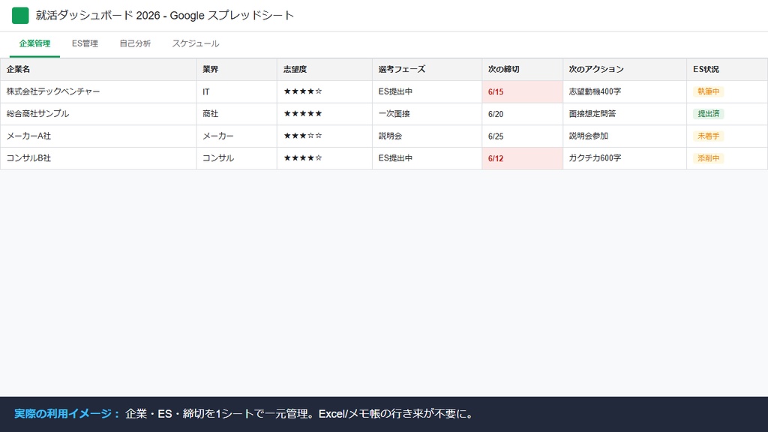Select the 6/25 deadline cell
Viewport: 768px width, 432px height.
click(522, 136)
